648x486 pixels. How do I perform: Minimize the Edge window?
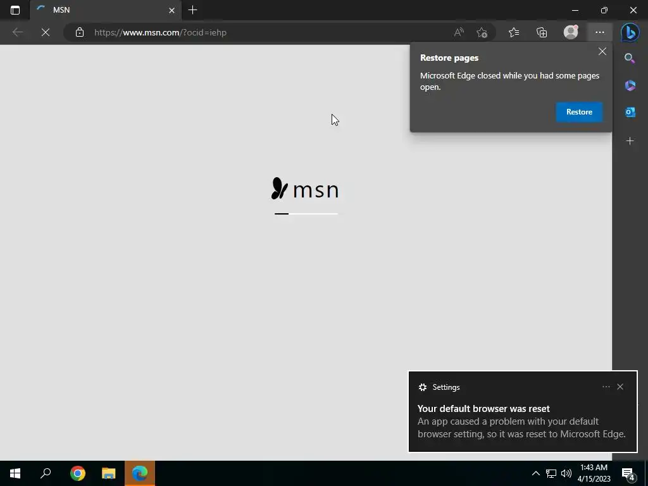click(x=575, y=10)
